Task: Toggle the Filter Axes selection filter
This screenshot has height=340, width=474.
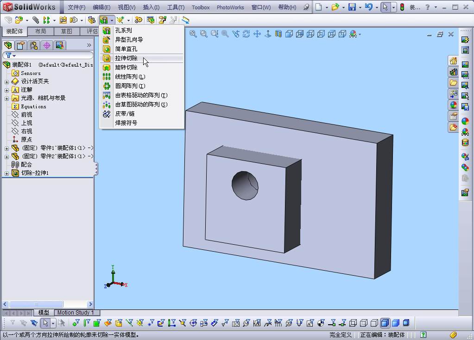Action: click(x=129, y=323)
